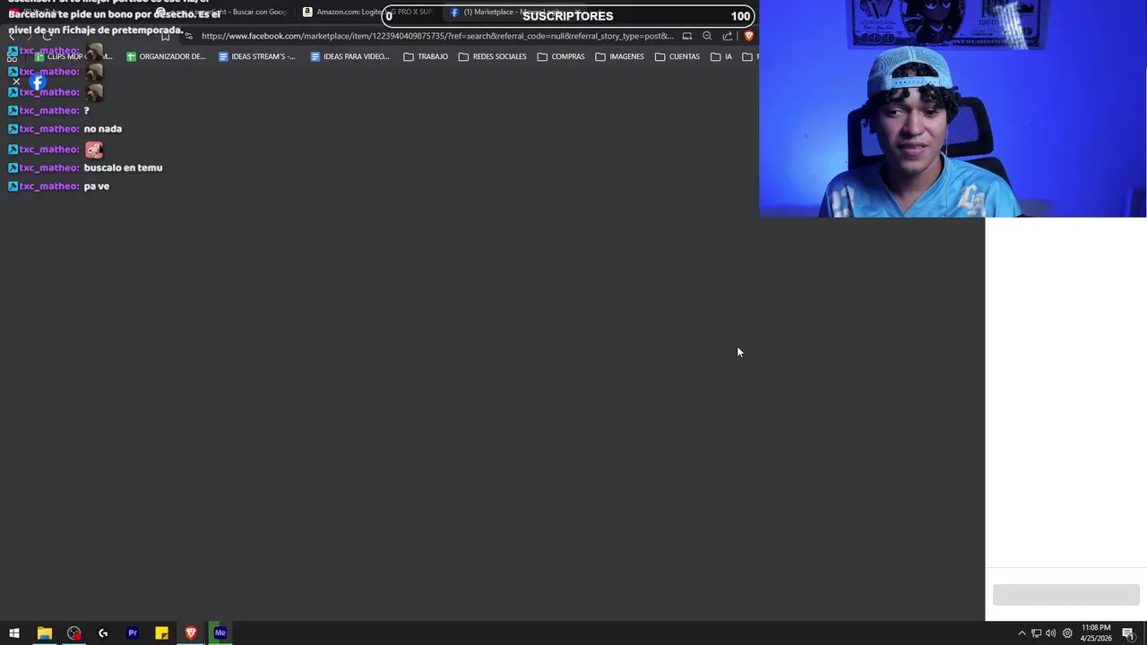Open the taskbar clock showing 11:08 PM
Image resolution: width=1147 pixels, height=645 pixels.
[1096, 633]
